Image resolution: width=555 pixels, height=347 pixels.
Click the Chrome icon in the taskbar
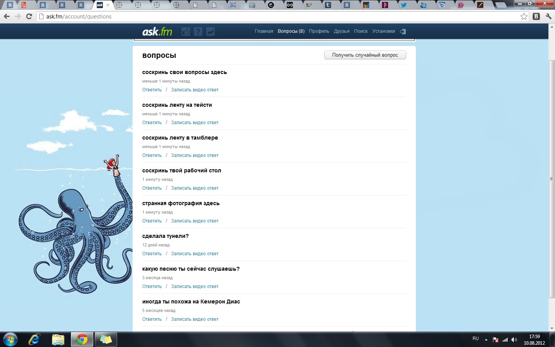pyautogui.click(x=82, y=340)
